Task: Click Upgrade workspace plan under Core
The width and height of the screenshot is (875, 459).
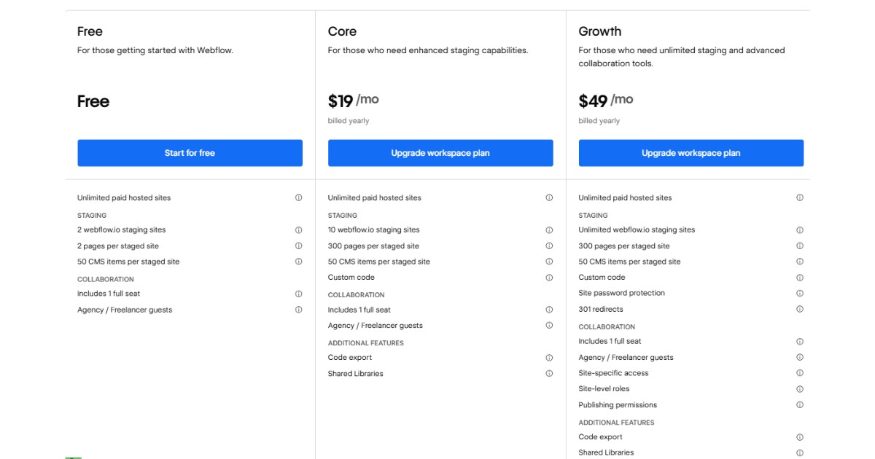Action: 440,153
